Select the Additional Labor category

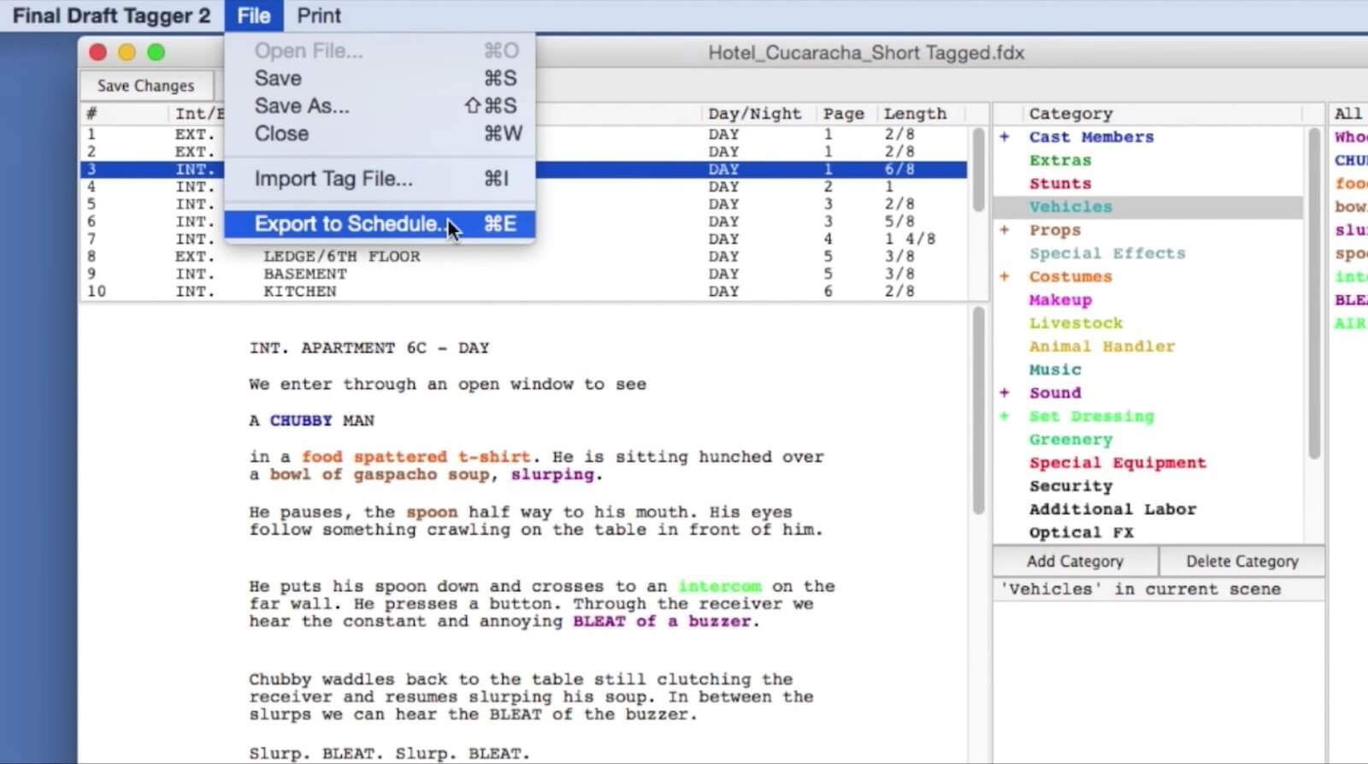pos(1112,509)
